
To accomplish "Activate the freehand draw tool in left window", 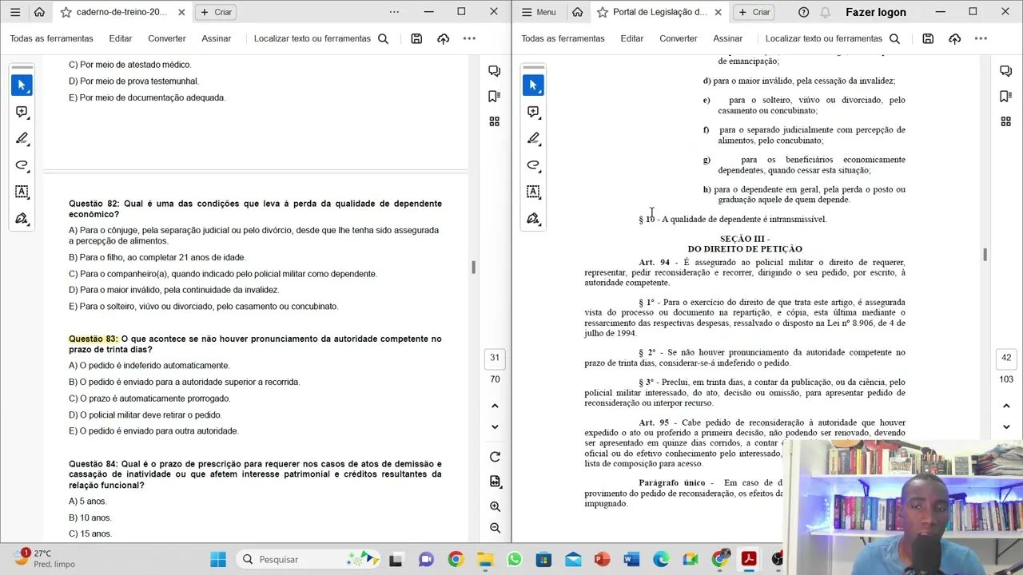I will pyautogui.click(x=22, y=165).
